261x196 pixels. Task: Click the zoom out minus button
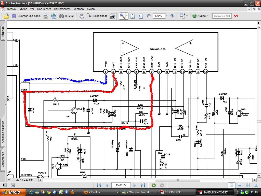coord(149,16)
